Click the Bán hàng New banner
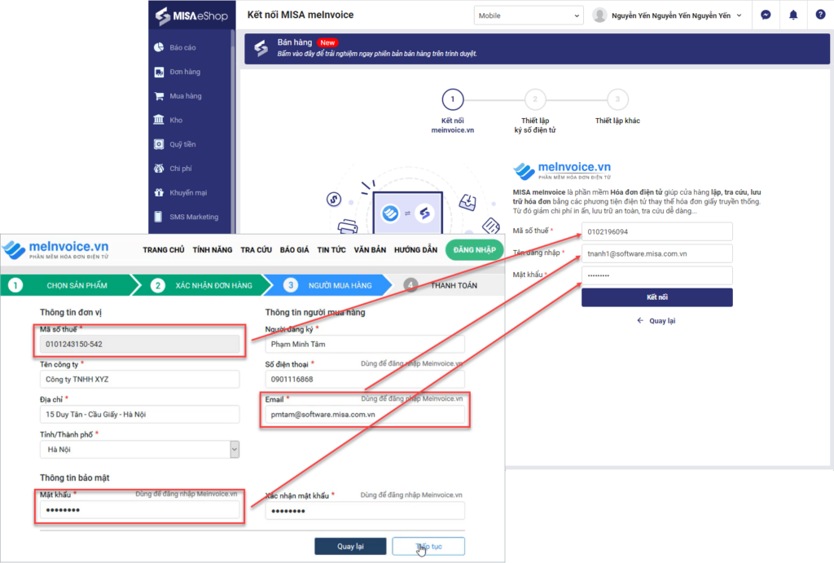The height and width of the screenshot is (563, 834). click(538, 48)
